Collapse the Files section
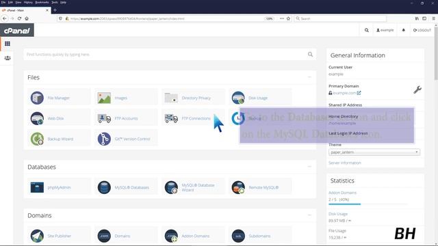Screen dimensions: 438x246 [x=309, y=77]
